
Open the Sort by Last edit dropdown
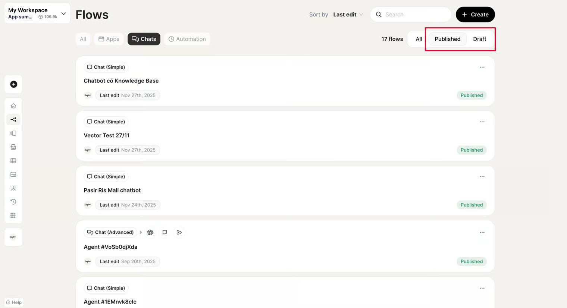click(348, 15)
